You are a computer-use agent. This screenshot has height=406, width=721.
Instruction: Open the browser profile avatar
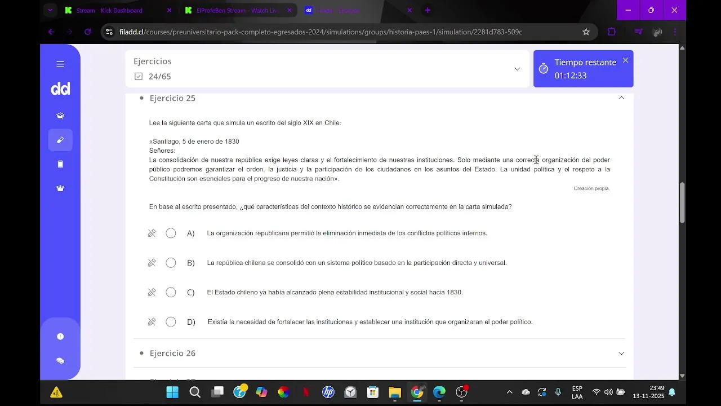tap(657, 32)
